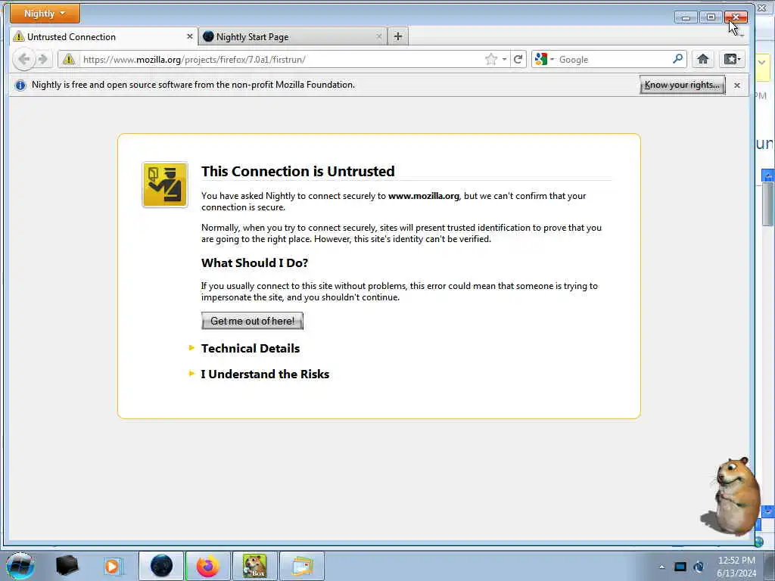775x581 pixels.
Task: Minimize the Nightly browser window
Action: (686, 17)
